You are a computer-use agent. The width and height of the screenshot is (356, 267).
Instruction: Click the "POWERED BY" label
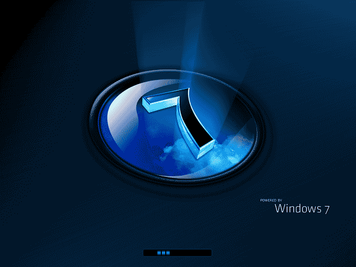271,200
